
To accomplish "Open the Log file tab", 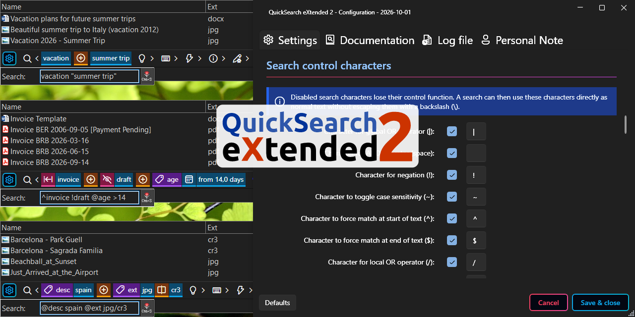I will click(x=447, y=40).
